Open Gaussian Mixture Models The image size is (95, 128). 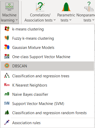[47, 48]
